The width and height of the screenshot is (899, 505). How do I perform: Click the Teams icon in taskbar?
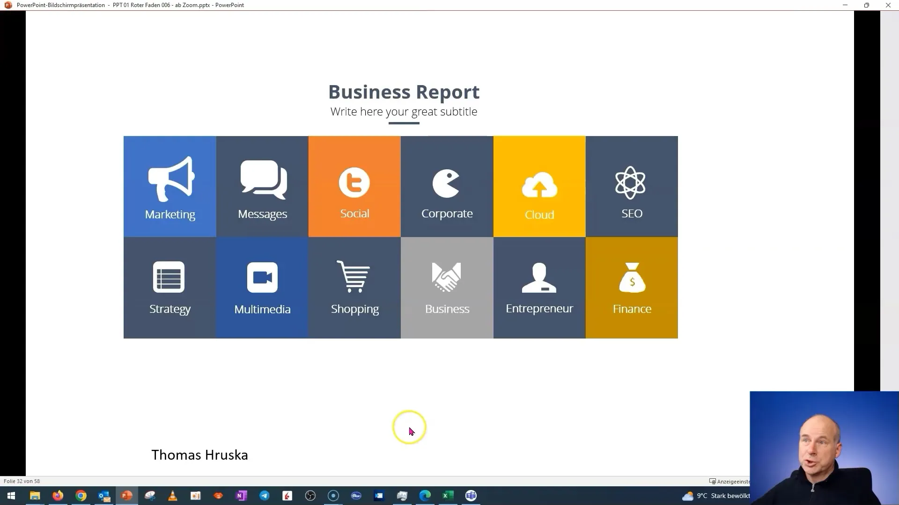pos(471,496)
